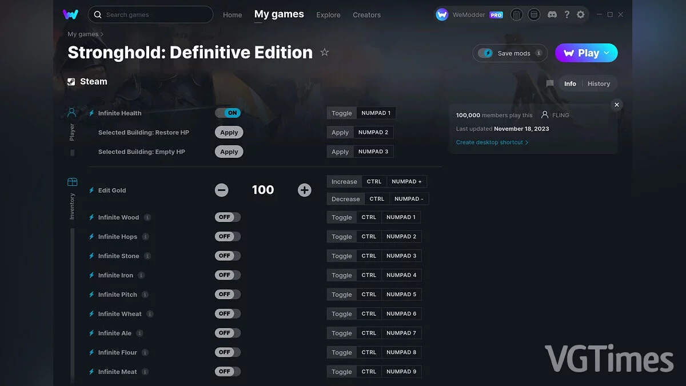Go to the Explore tab
The image size is (686, 386).
tap(328, 15)
